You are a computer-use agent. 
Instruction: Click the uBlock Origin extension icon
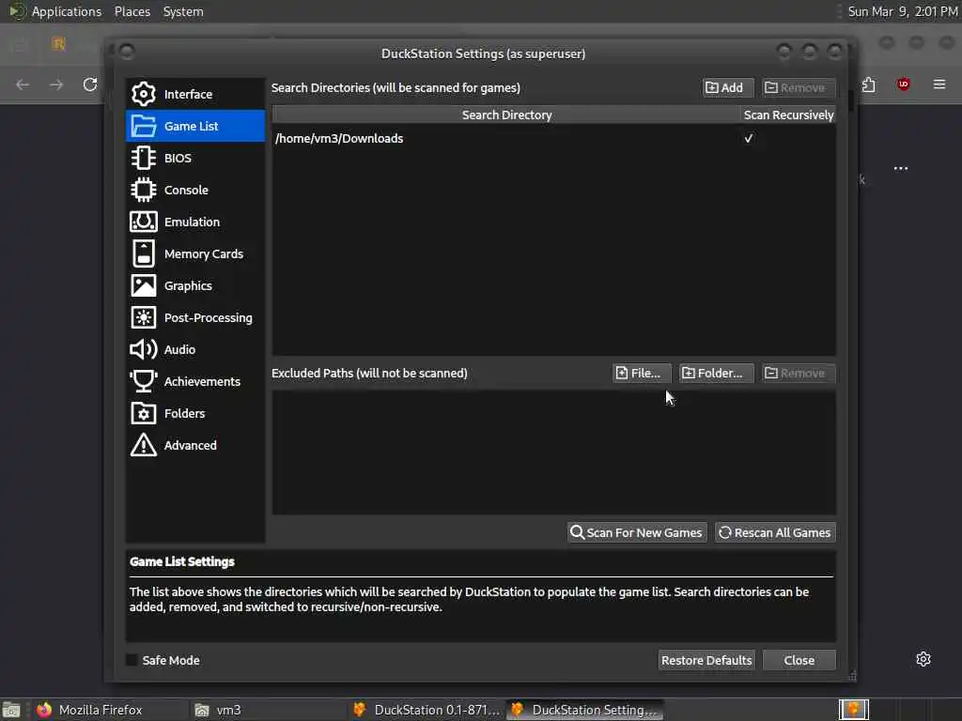pos(904,84)
